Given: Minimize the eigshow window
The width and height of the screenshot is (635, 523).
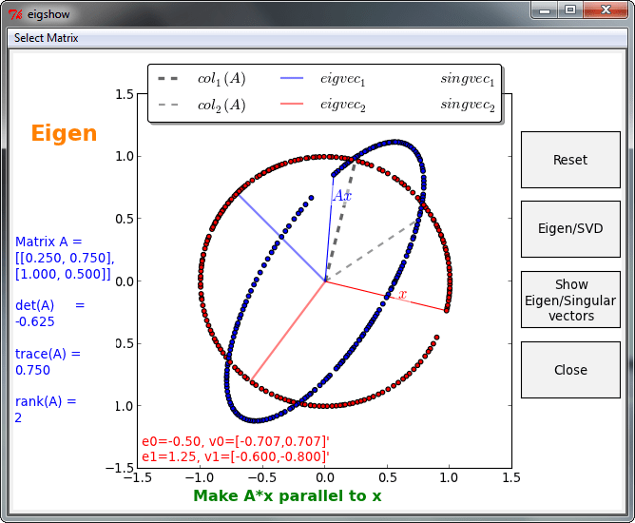Looking at the screenshot, I should click(545, 11).
